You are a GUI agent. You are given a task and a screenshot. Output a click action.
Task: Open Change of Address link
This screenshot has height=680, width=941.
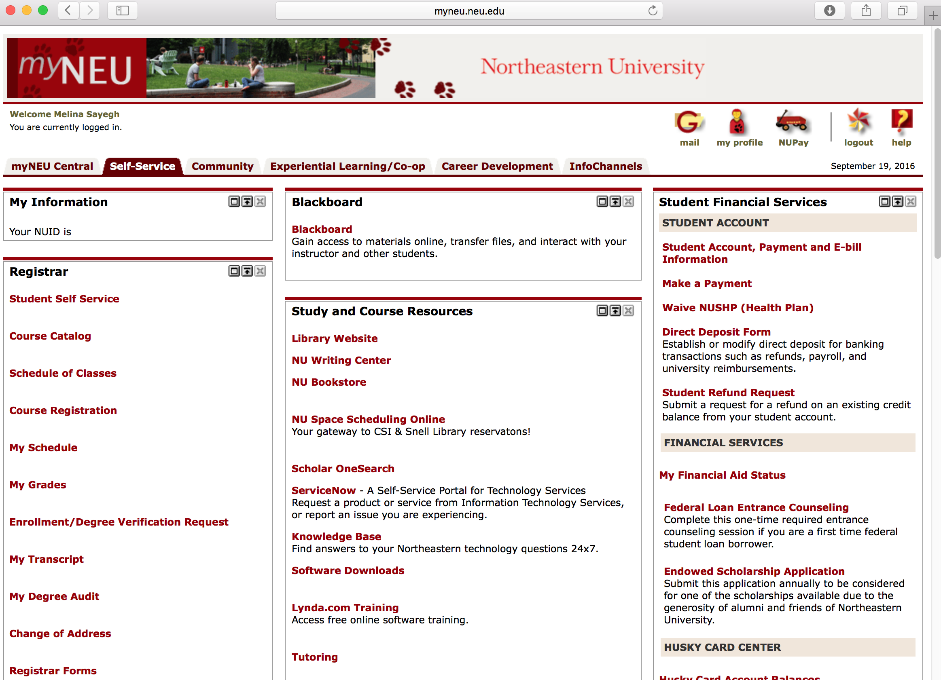[x=60, y=634]
